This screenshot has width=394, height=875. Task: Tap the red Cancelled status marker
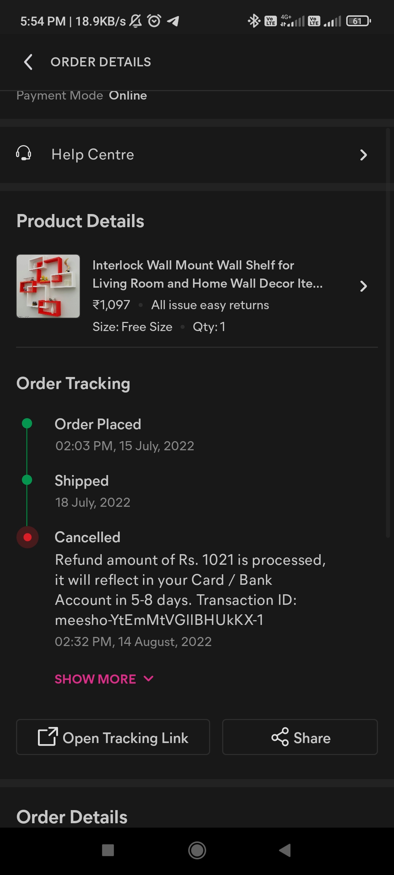pos(27,537)
